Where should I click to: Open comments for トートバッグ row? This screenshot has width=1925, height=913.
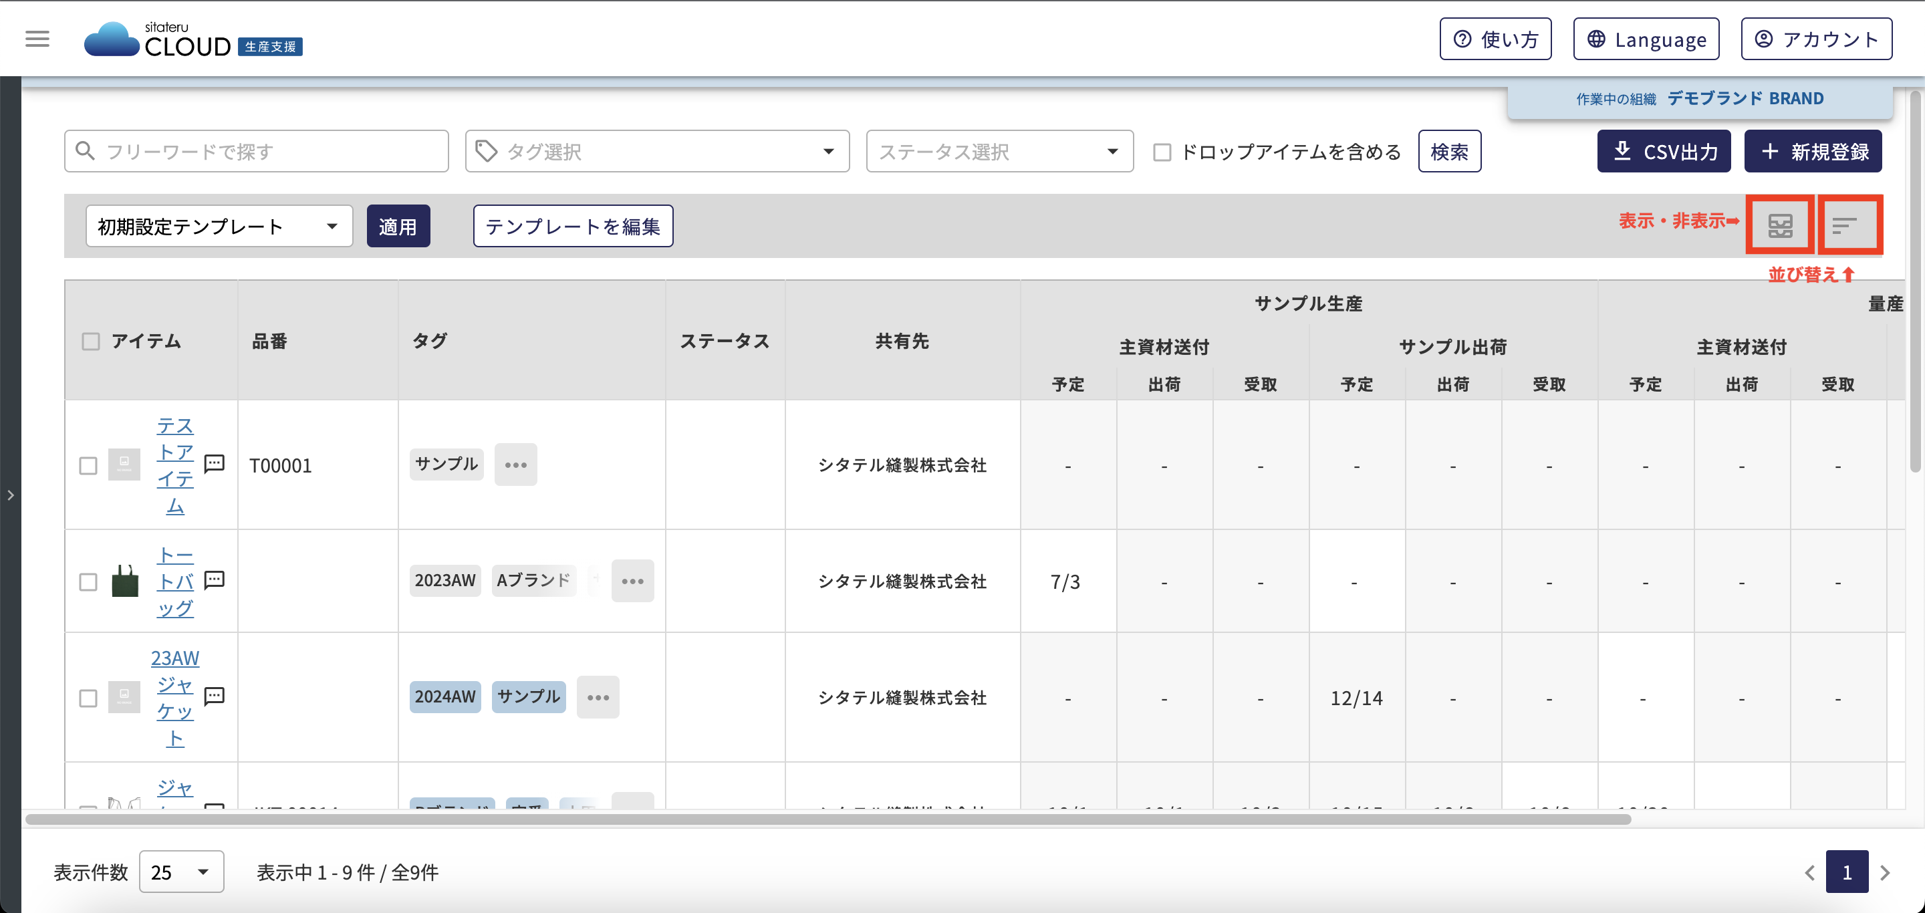(215, 581)
